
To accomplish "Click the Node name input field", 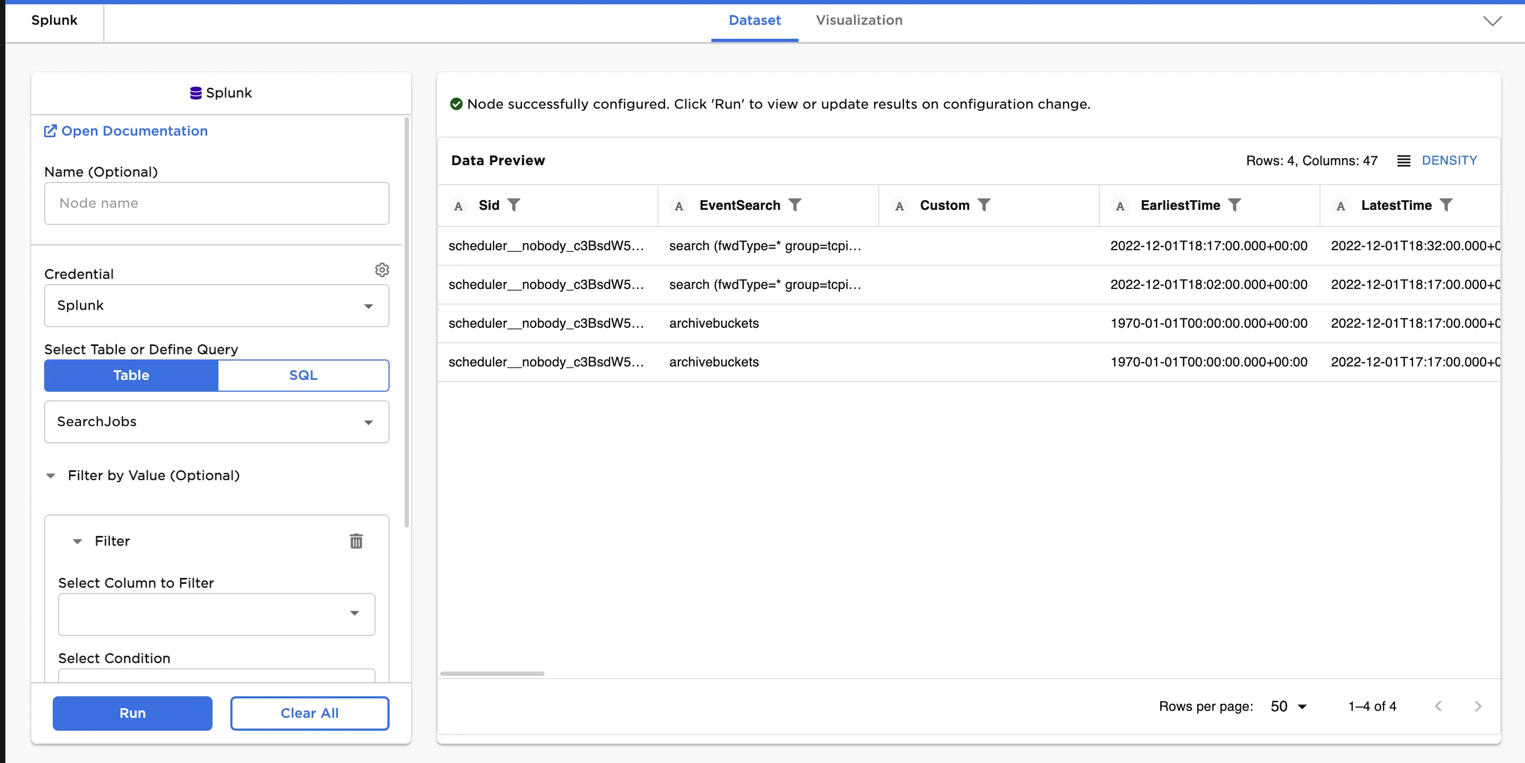I will (217, 203).
